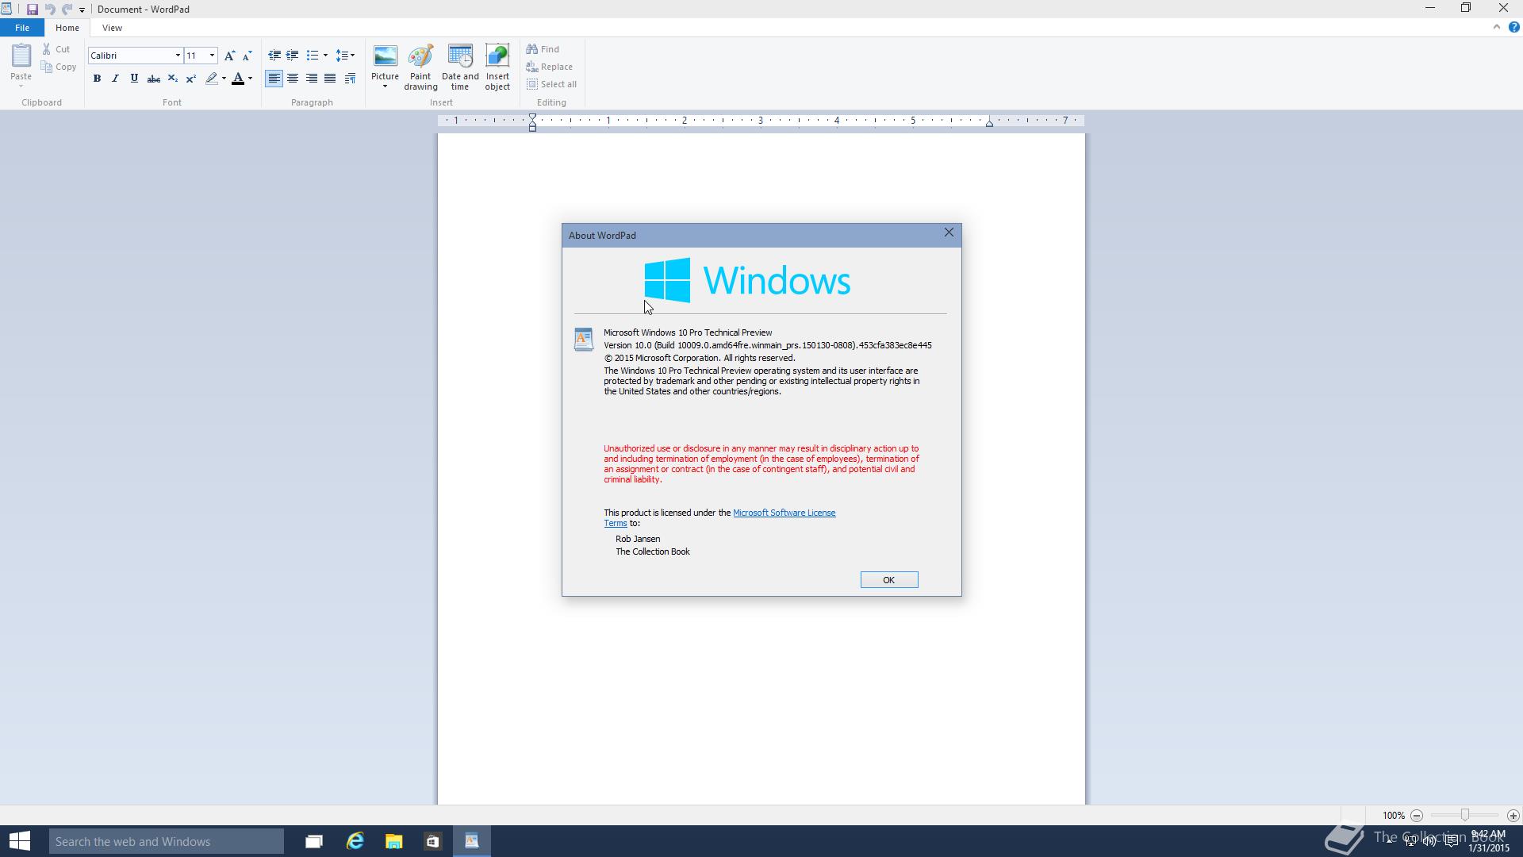
Task: Click the Justify alignment icon
Action: pos(330,79)
